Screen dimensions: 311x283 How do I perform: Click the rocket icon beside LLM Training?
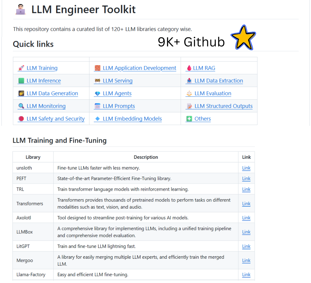tap(21, 68)
